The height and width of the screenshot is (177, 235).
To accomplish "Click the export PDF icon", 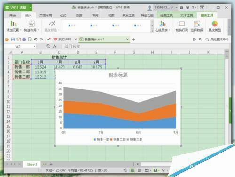I will click(x=19, y=40).
